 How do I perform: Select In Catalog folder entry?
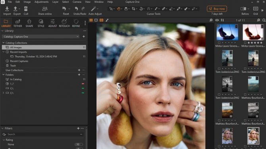(x=15, y=79)
